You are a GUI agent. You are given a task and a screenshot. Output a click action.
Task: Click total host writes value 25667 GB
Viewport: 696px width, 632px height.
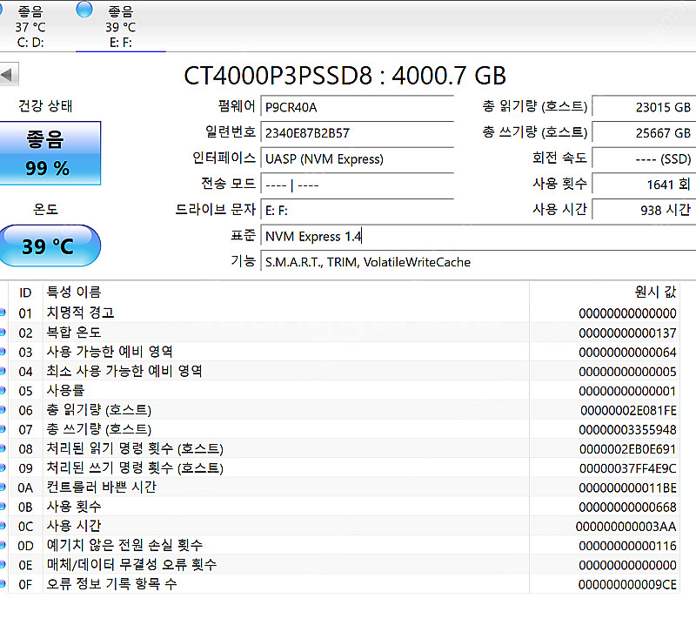(x=644, y=133)
